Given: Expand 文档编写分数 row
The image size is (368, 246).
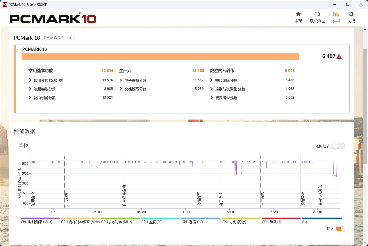Looking at the screenshot, I should 121,89.
